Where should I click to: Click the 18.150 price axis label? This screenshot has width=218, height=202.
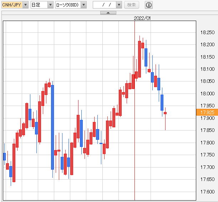[207, 57]
